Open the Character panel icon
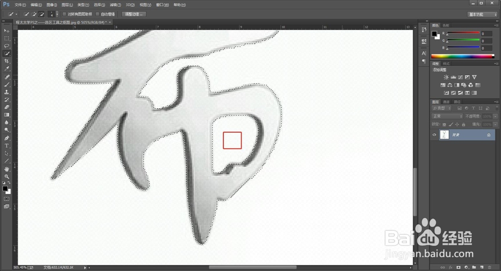 coord(424,53)
